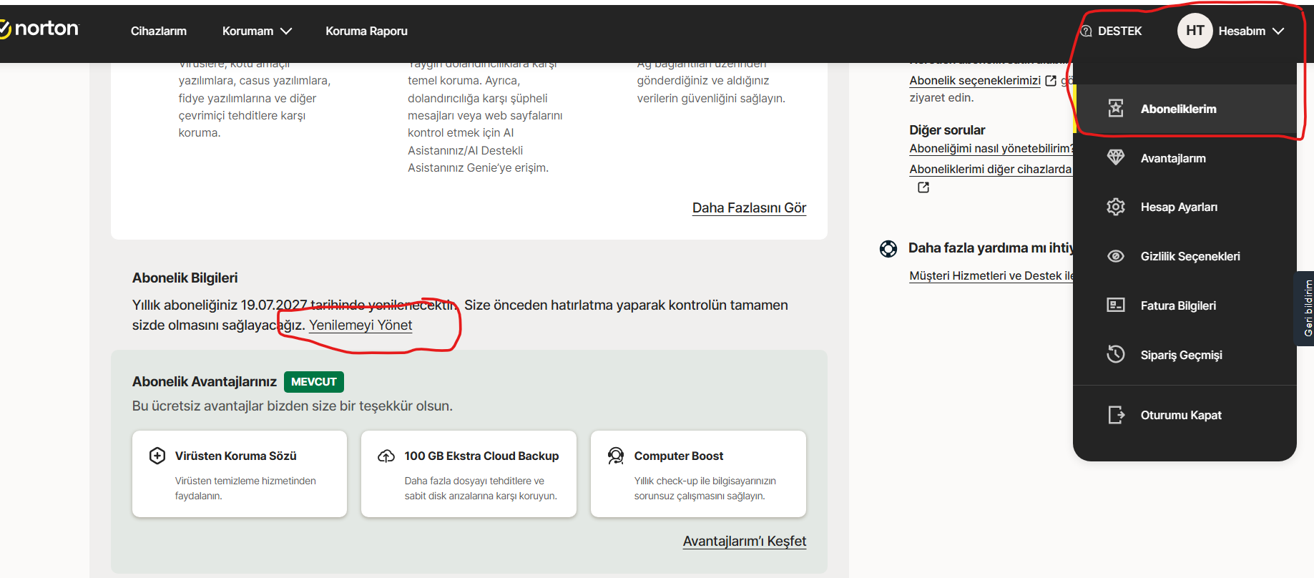Click the MEVCUT status badge

[314, 382]
